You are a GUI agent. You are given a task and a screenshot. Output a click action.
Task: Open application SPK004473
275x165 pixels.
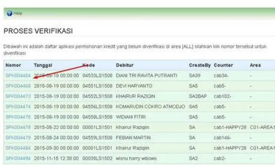[x=18, y=96]
